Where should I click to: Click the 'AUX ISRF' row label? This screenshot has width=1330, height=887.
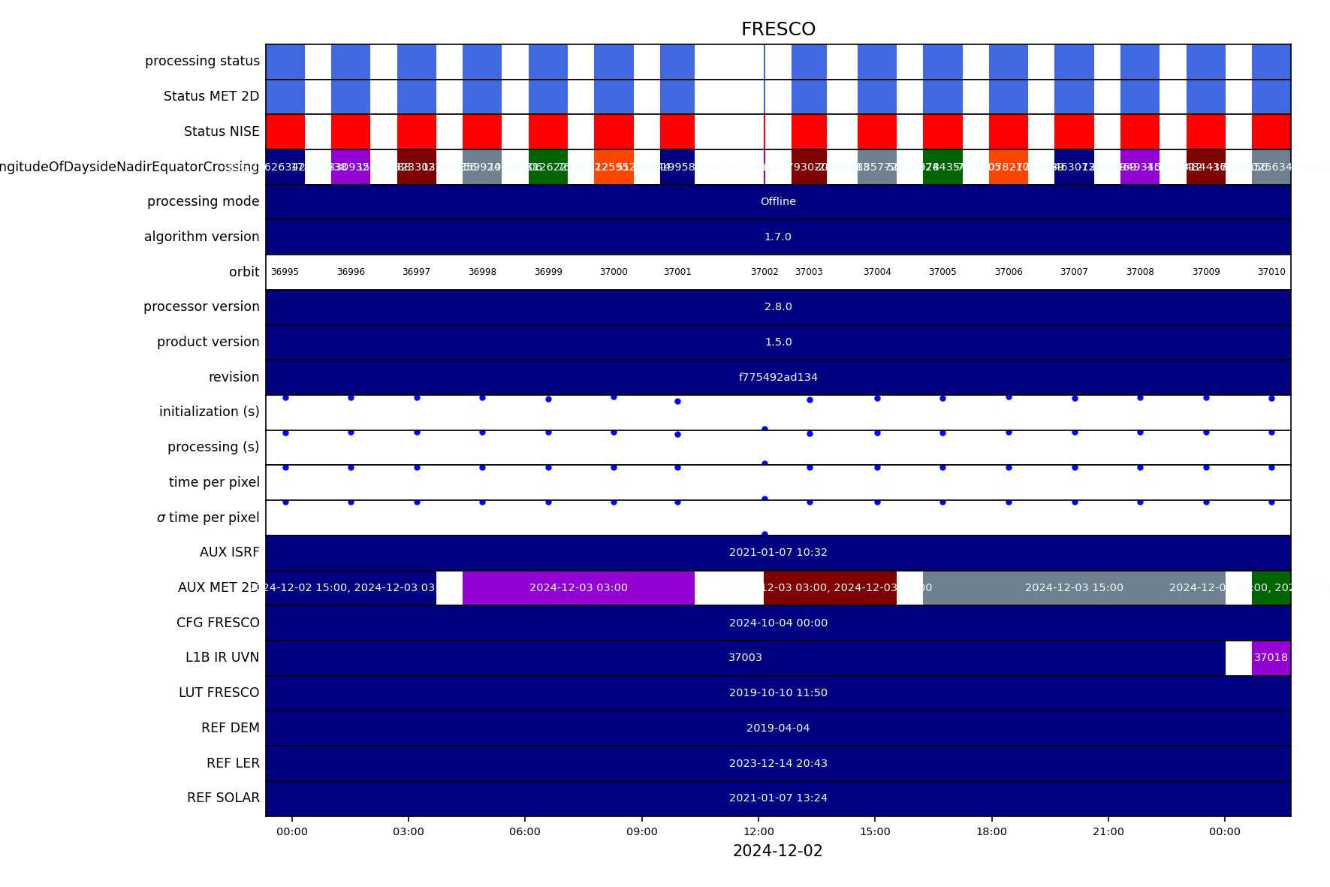(229, 552)
